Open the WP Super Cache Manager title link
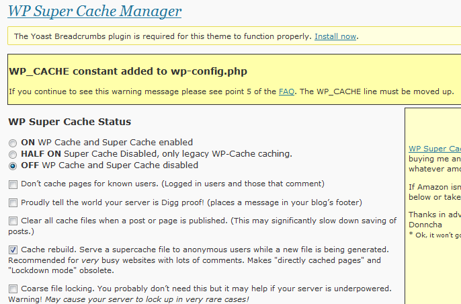This screenshot has height=304, width=461. click(x=94, y=11)
